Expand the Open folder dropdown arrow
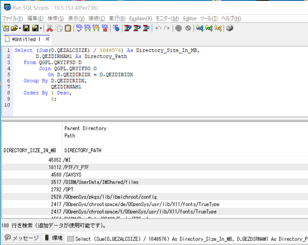The image size is (308, 245). click(20, 29)
